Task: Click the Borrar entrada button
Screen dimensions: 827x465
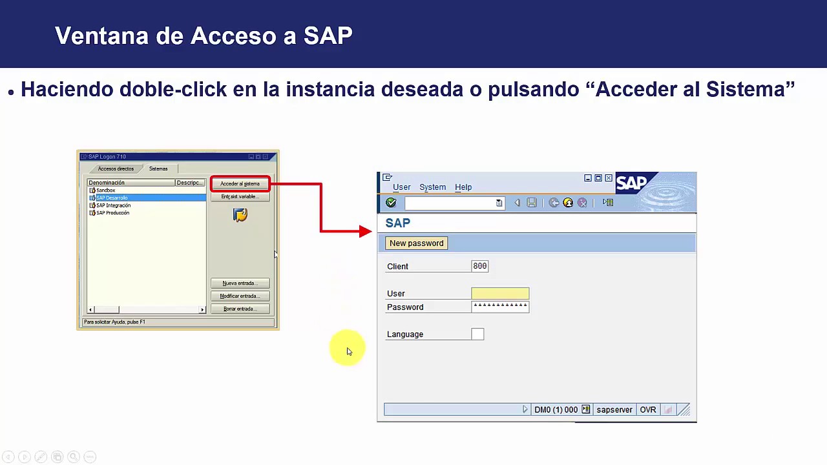Action: coord(240,309)
